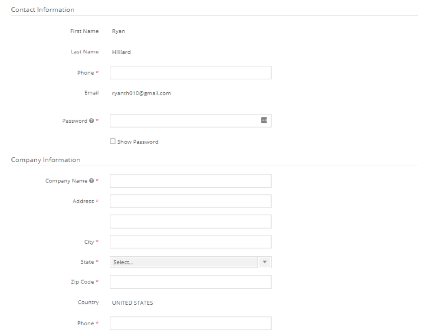This screenshot has height=336, width=423.
Task: Click the last name value Hilliard
Action: click(x=121, y=52)
